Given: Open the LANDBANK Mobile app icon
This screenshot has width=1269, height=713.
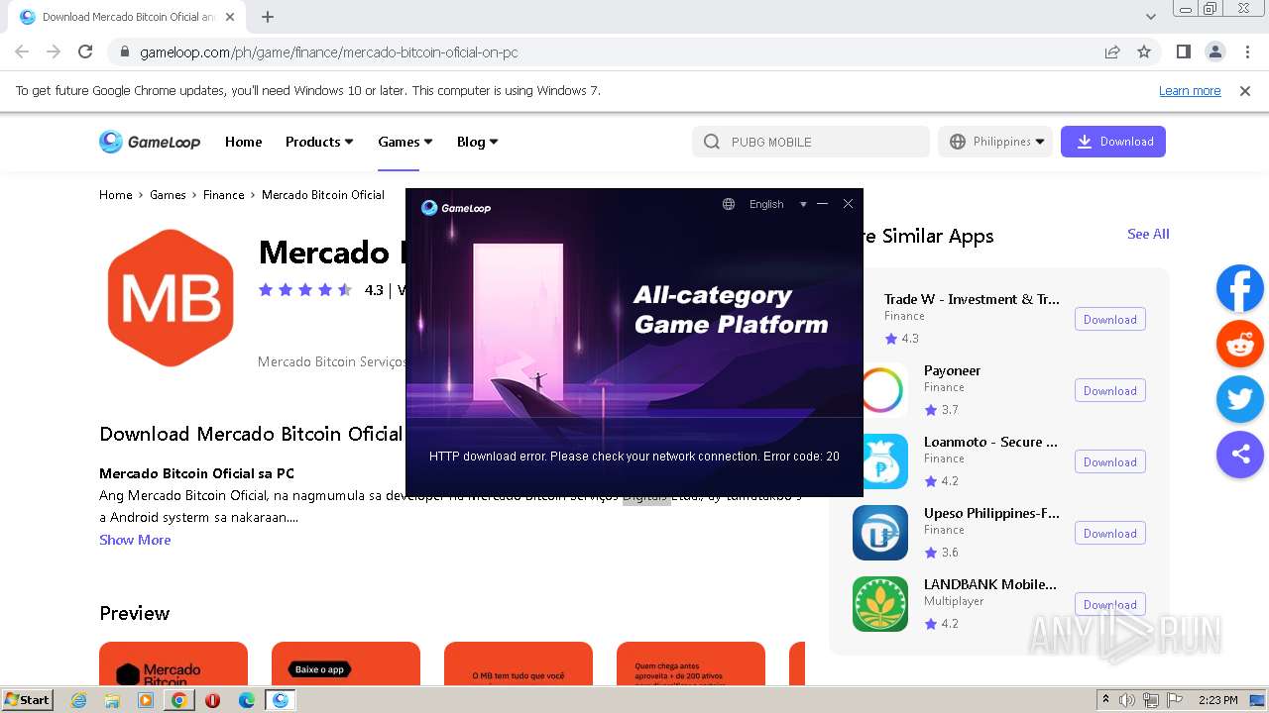Looking at the screenshot, I should click(x=880, y=604).
